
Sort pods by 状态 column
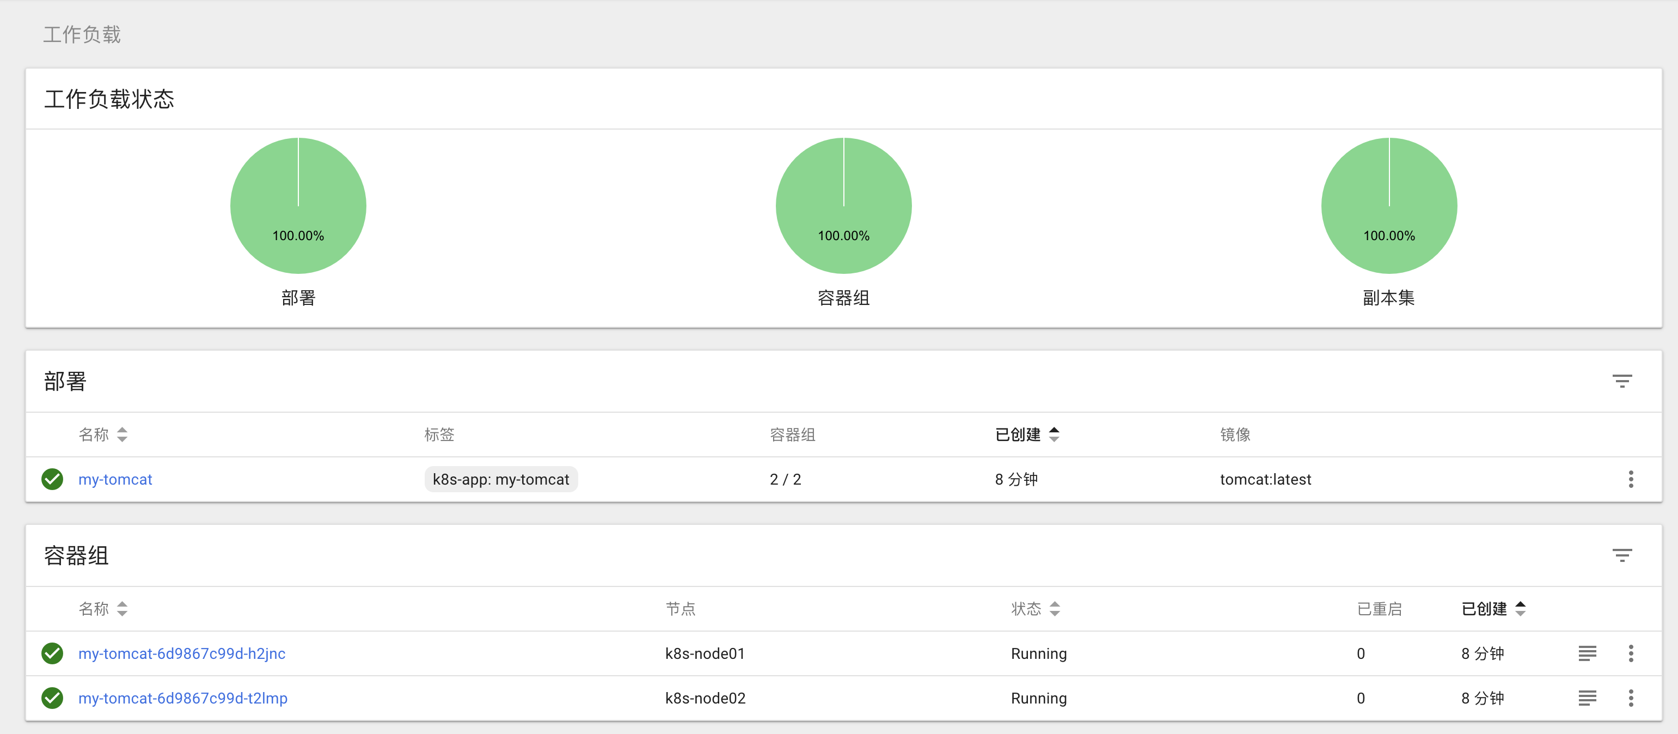click(x=1036, y=609)
